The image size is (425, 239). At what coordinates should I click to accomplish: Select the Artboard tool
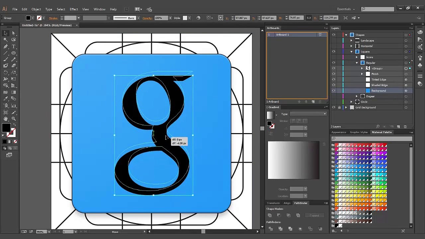tap(6, 112)
